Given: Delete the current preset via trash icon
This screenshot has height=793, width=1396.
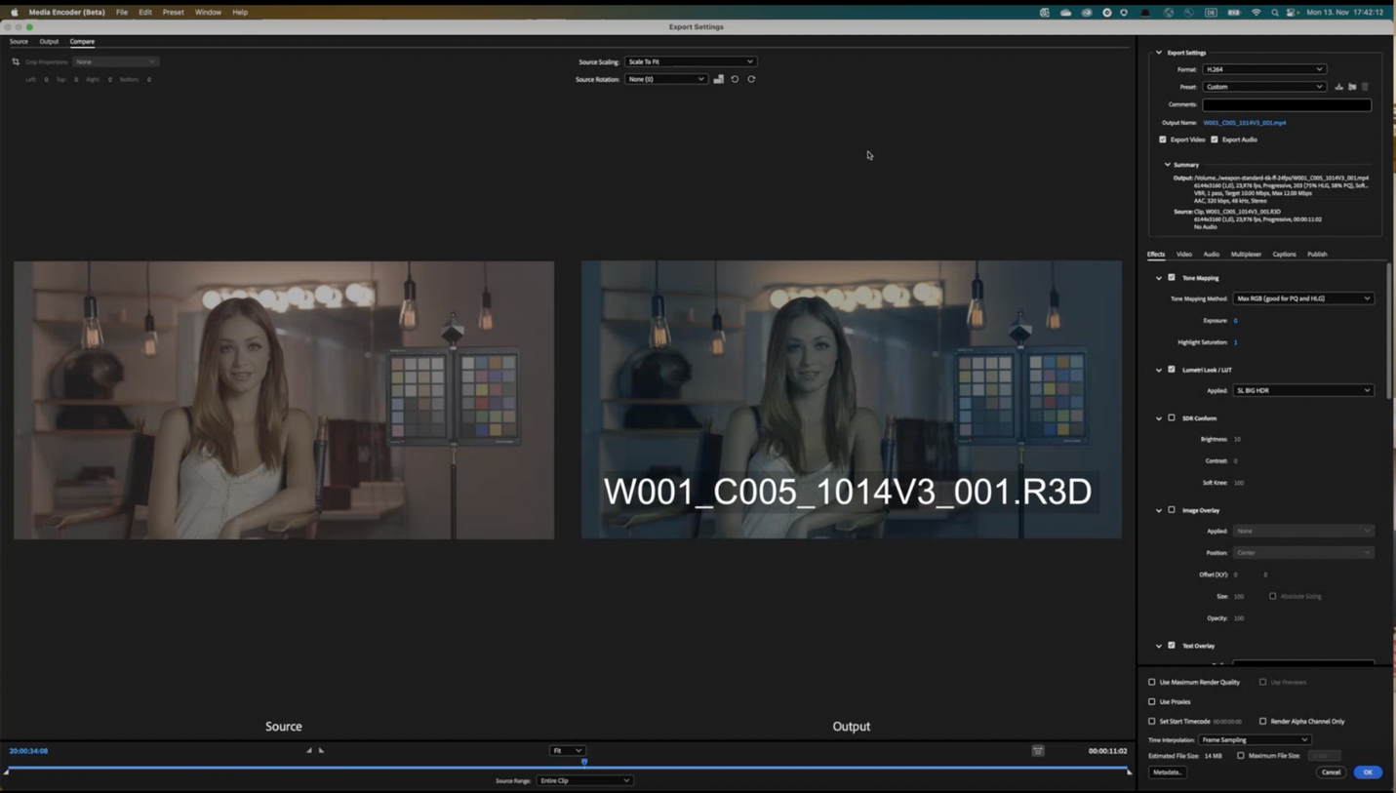Looking at the screenshot, I should pyautogui.click(x=1365, y=87).
